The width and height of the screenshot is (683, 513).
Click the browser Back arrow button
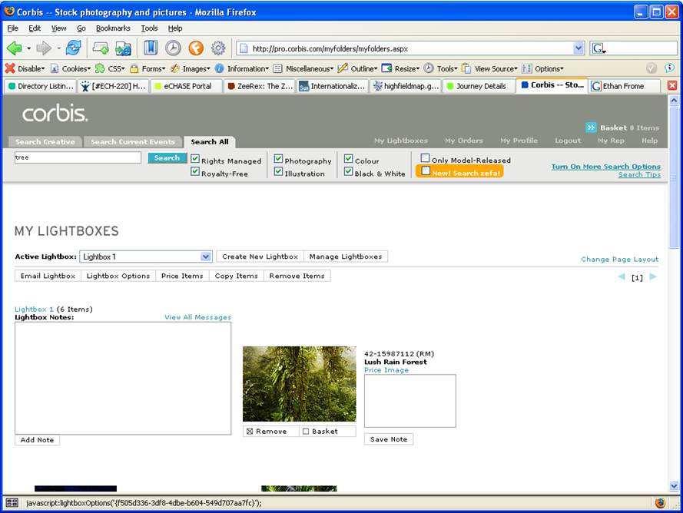14,48
